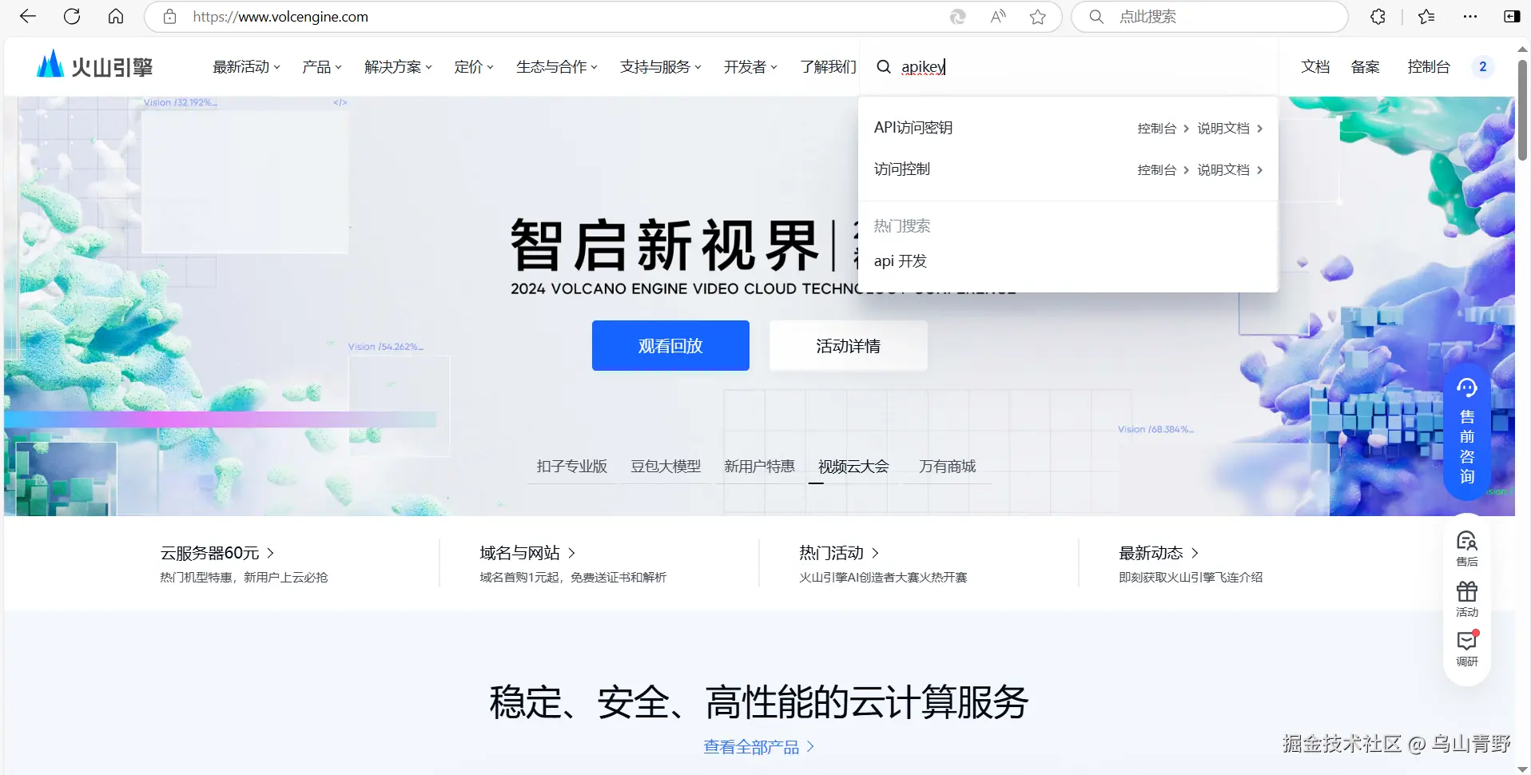The width and height of the screenshot is (1531, 775).
Task: Open 说明文档 link for API访问密钥
Action: pos(1229,129)
